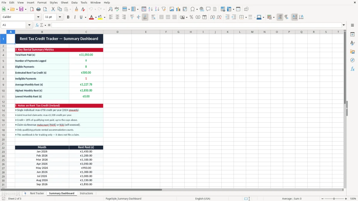The width and height of the screenshot is (358, 201).
Task: Click zoom in plus button
Action: pyautogui.click(x=346, y=199)
